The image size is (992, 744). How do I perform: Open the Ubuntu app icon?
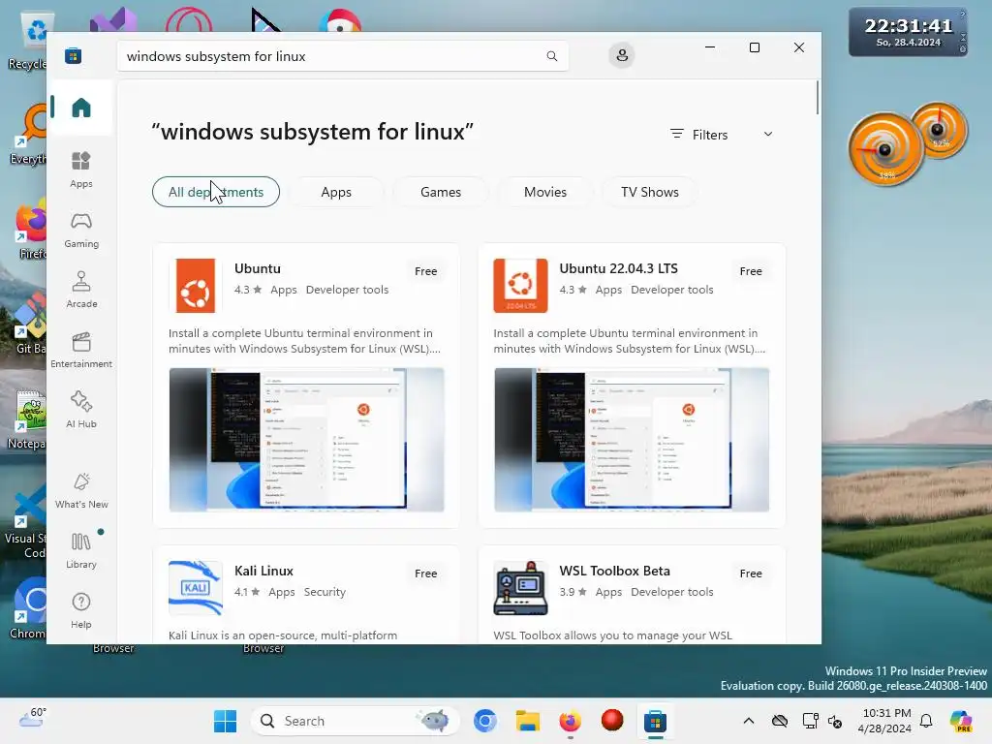pos(196,286)
